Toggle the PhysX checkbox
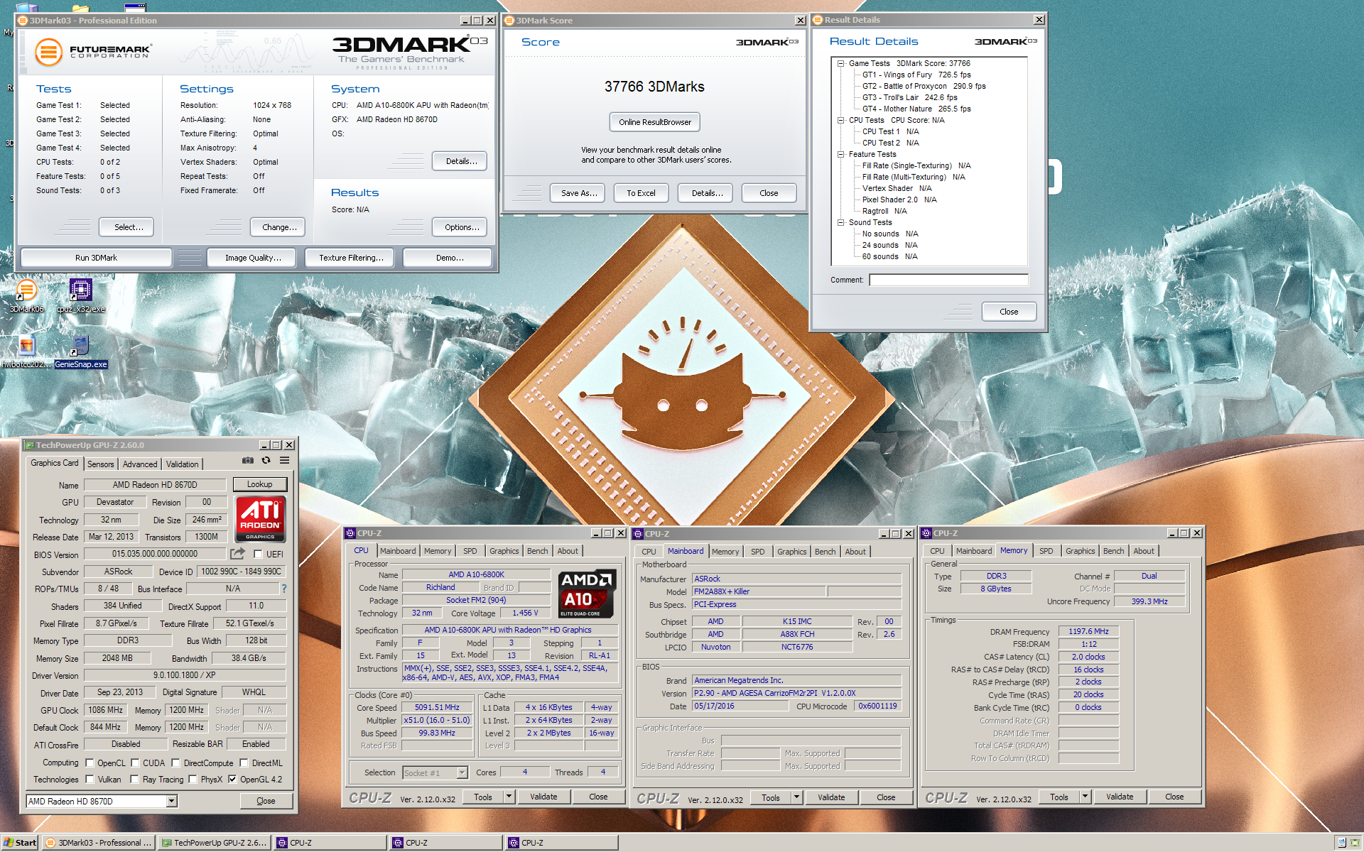This screenshot has height=852, width=1364. pos(193,780)
